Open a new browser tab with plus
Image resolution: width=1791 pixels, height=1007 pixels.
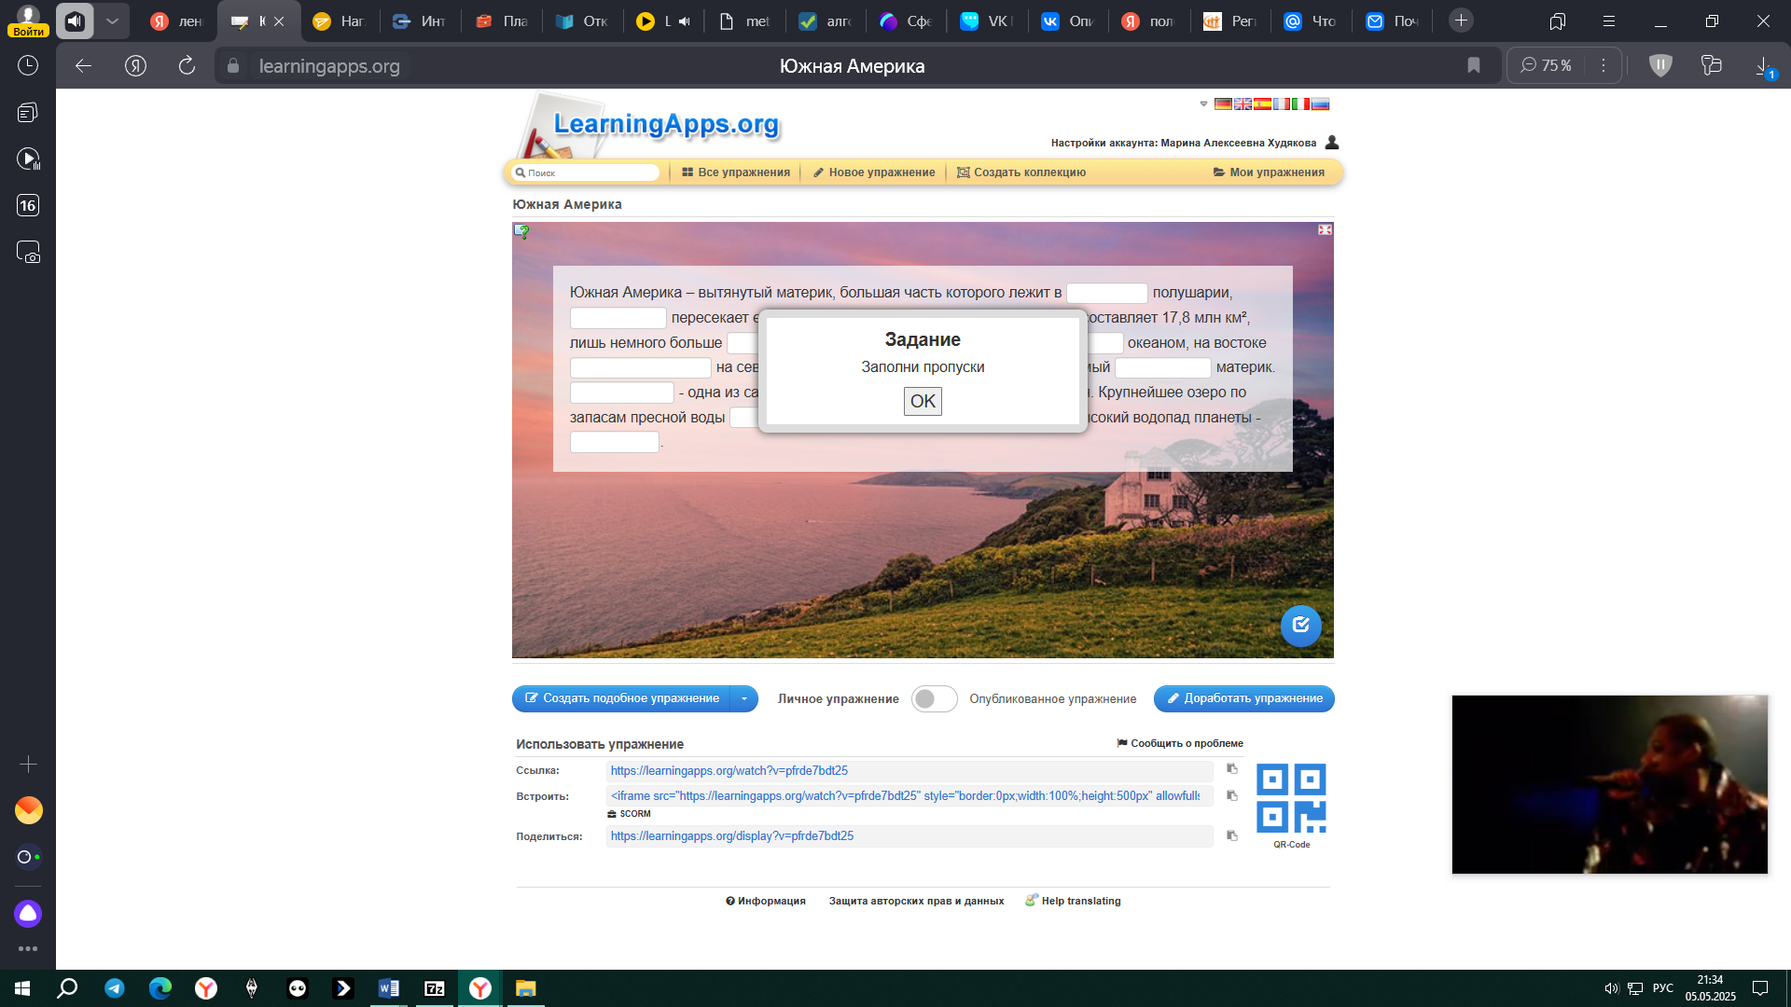point(1461,21)
